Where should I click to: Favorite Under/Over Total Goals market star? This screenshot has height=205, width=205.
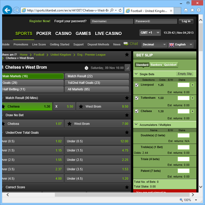[x=127, y=132]
